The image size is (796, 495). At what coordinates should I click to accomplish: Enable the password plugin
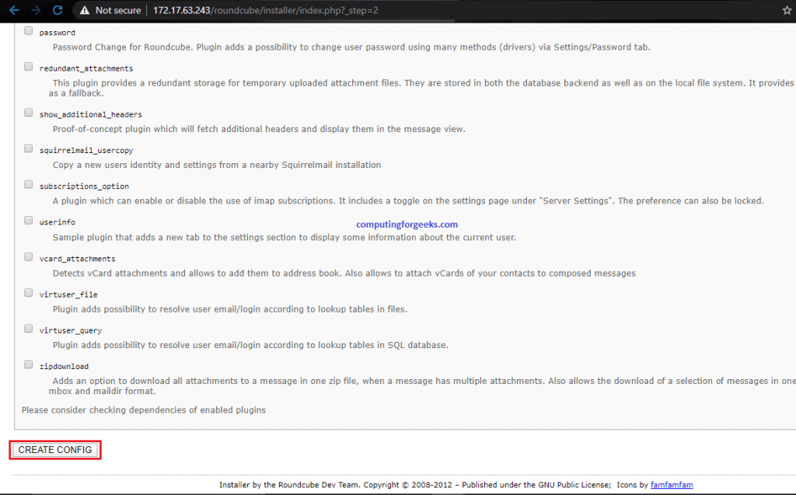(28, 30)
